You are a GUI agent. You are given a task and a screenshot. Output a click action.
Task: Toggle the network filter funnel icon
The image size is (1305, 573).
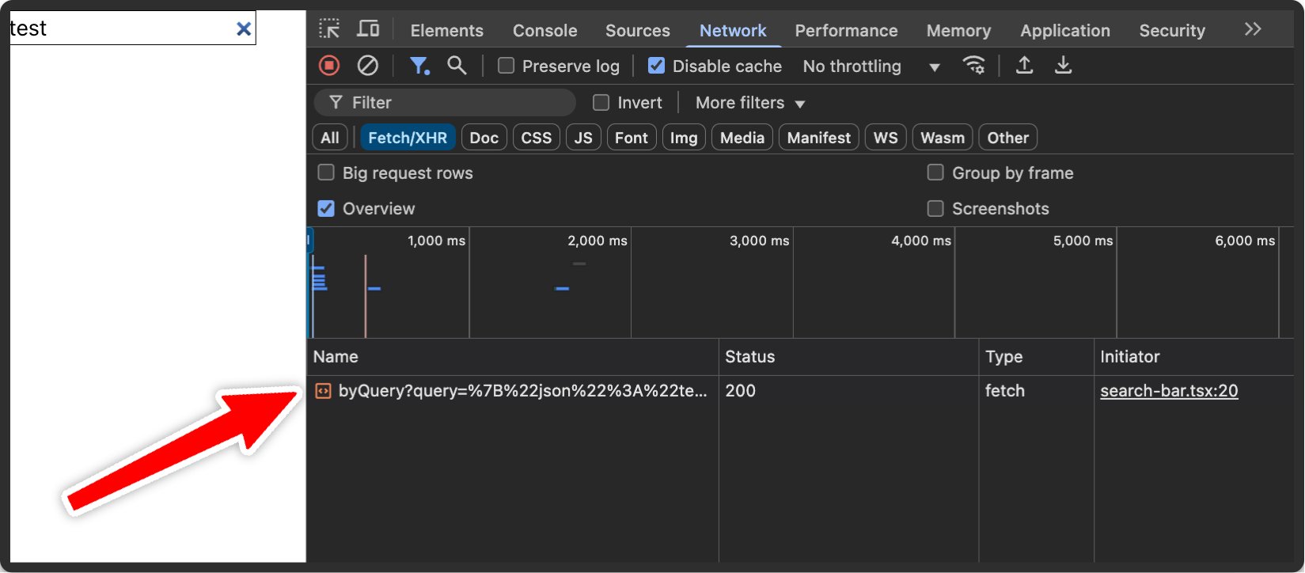419,66
